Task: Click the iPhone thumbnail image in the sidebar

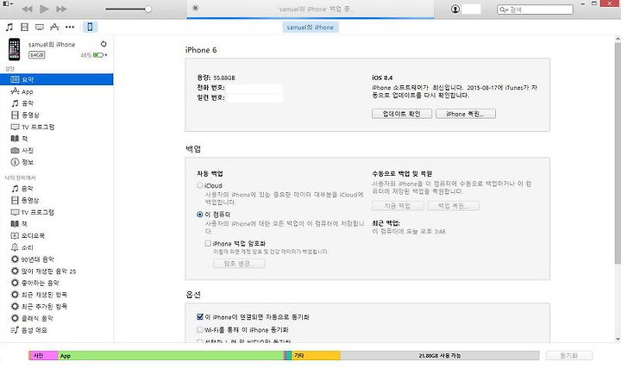Action: click(15, 49)
